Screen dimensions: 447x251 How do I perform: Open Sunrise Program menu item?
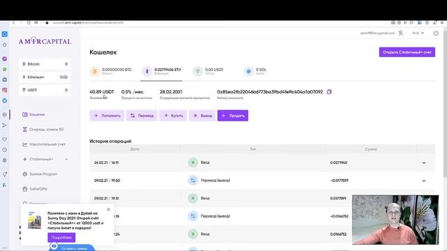pos(43,174)
